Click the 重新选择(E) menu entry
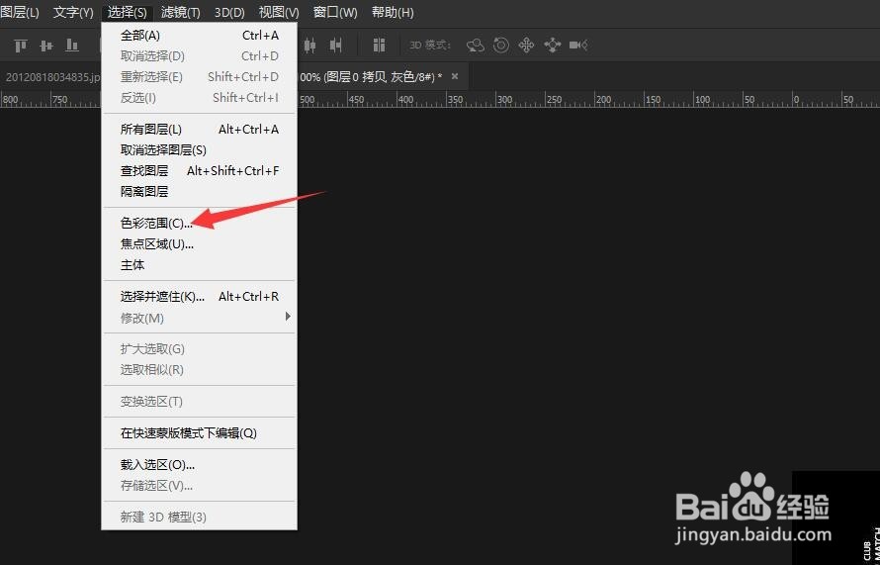The height and width of the screenshot is (565, 880). click(199, 77)
